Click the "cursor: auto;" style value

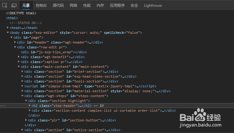87,33
